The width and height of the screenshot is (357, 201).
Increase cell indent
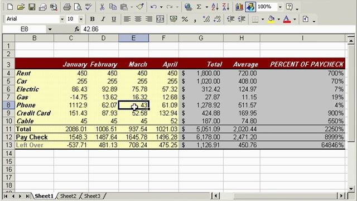pos(242,19)
